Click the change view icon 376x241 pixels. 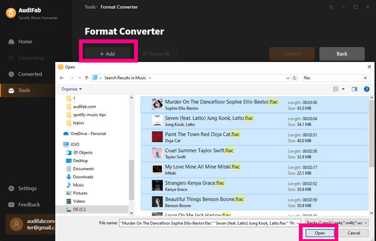[336, 89]
